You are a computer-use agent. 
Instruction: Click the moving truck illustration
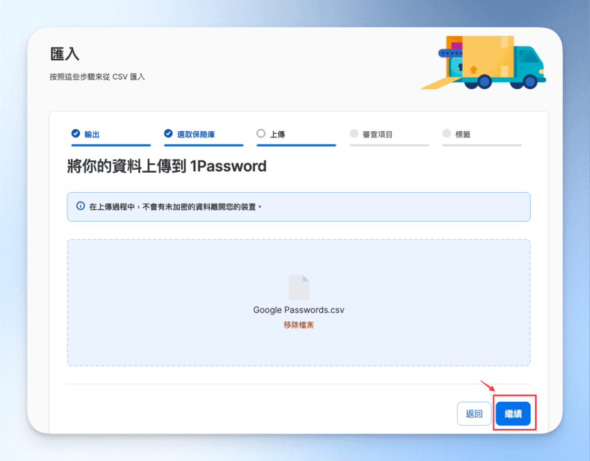483,62
